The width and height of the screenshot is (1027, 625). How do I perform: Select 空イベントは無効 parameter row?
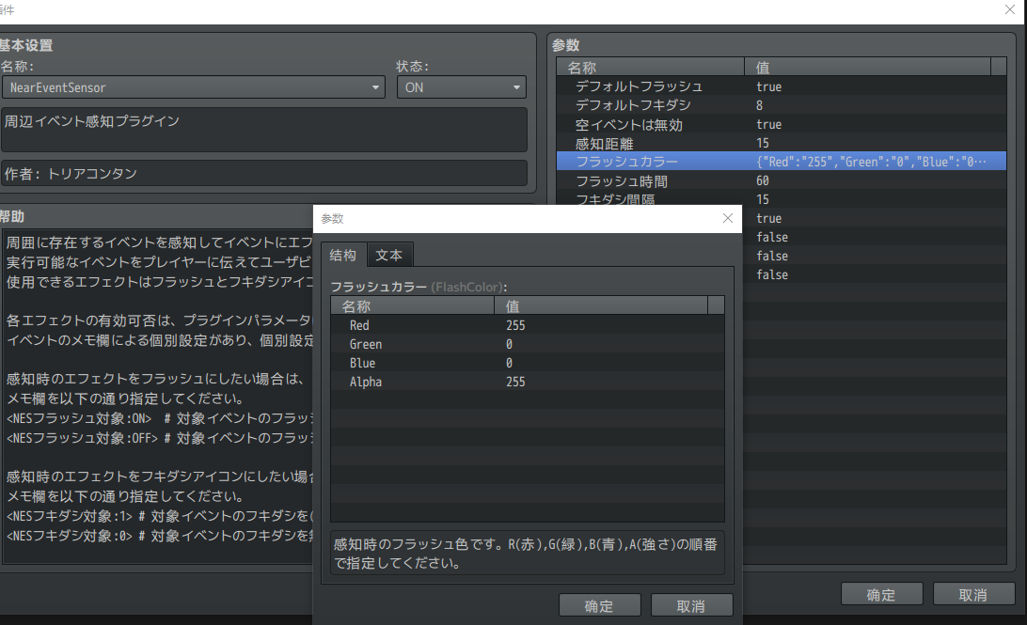coord(781,124)
